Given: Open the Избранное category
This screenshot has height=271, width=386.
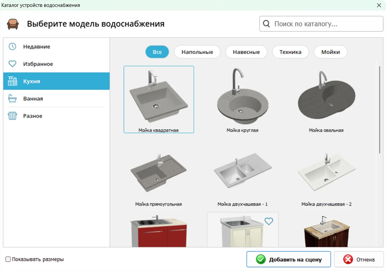Looking at the screenshot, I should [x=57, y=64].
